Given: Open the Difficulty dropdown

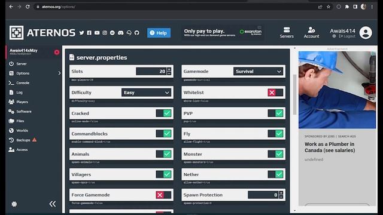Looking at the screenshot, I should coord(146,93).
